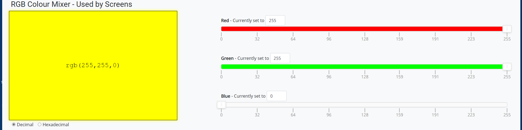This screenshot has height=130, width=522.
Task: Click the rgb(255,255,0) text
Action: pos(93,65)
